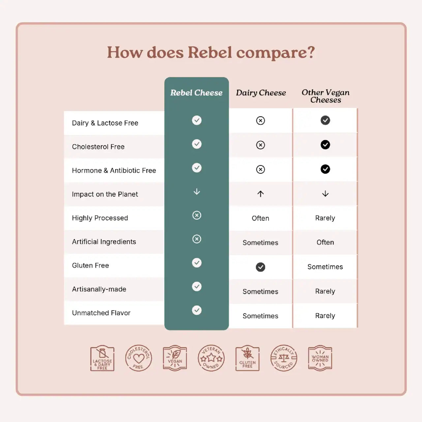
Task: Click the Veteran Owned stars badge
Action: coord(211,358)
